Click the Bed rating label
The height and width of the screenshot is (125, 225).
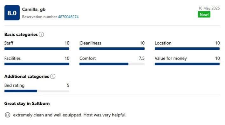coord(14,85)
